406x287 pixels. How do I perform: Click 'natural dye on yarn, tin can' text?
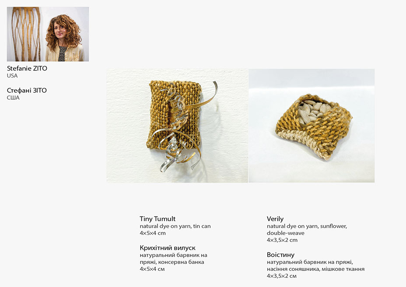tap(175, 226)
